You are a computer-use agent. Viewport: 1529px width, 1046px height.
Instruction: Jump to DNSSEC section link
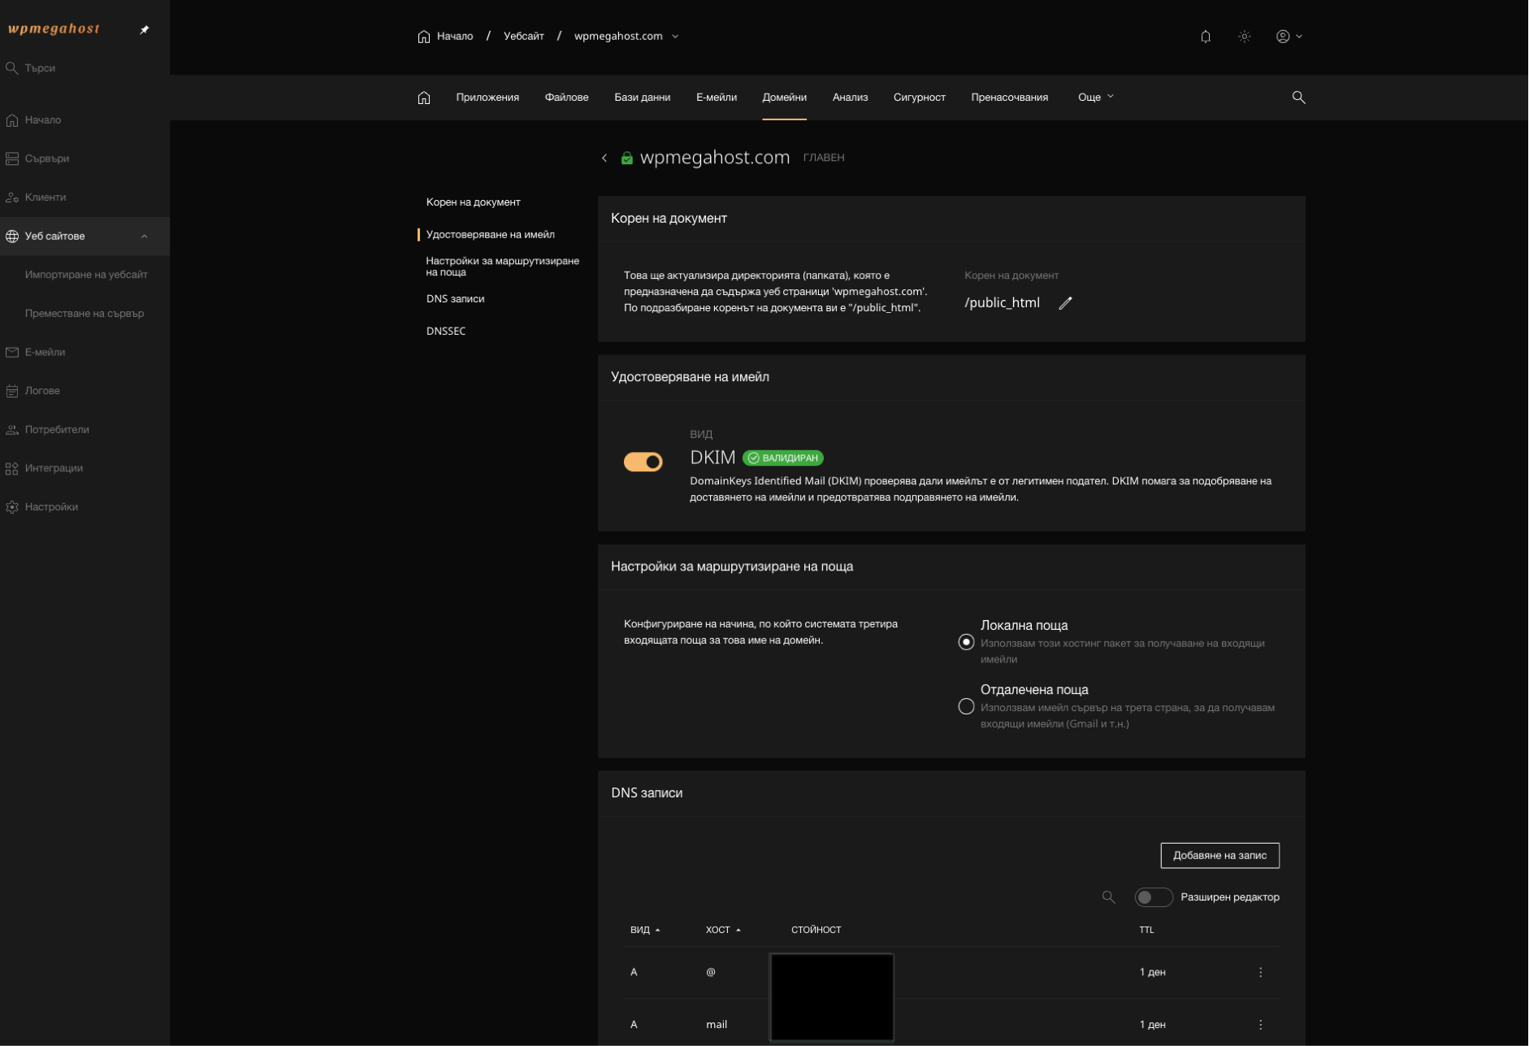446,332
